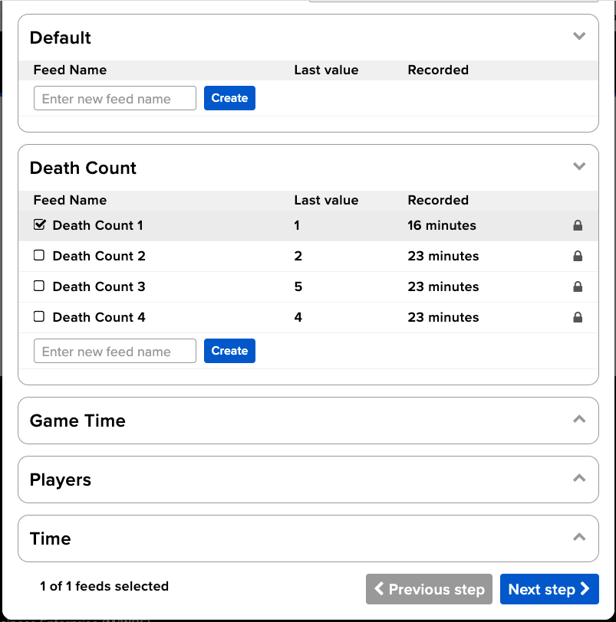Click the lock icon on Death Count 3
616x622 pixels.
578,286
